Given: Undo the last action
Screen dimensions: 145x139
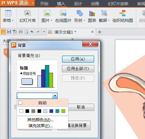Looking at the screenshot, I should coord(32,32).
